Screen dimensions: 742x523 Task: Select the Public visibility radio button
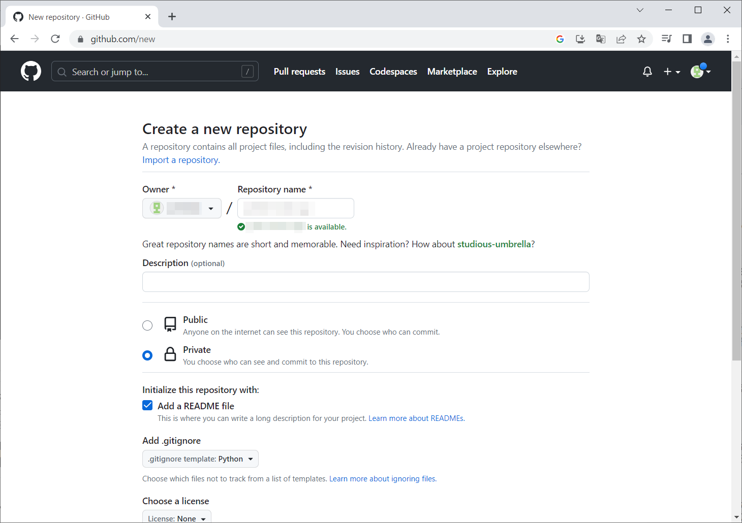pos(147,325)
